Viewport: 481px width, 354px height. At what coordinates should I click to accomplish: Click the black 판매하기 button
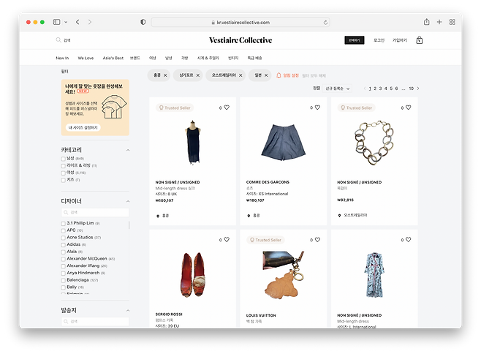click(x=354, y=40)
